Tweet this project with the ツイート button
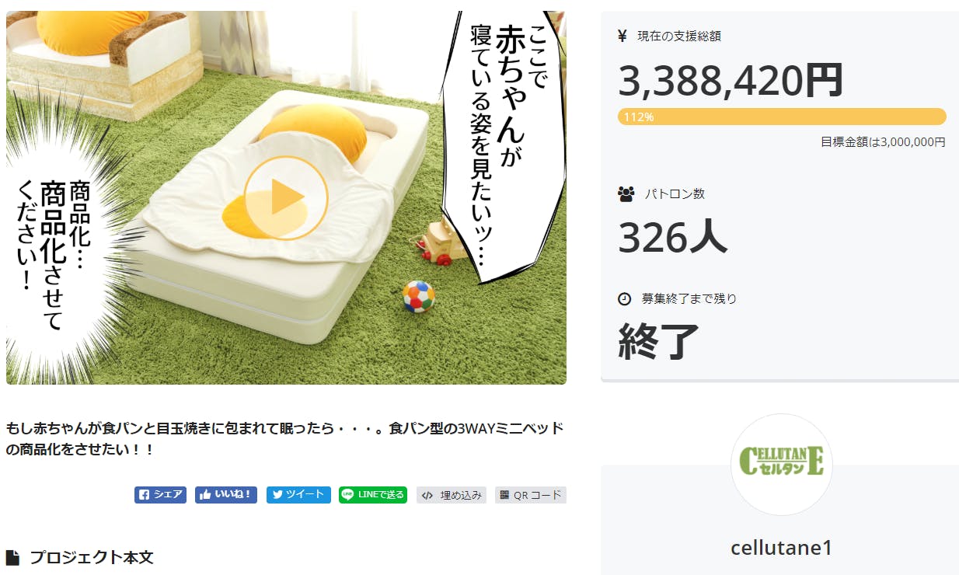 click(298, 495)
